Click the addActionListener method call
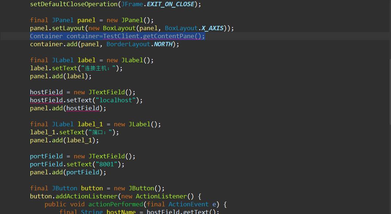Screen dimensions: 391x214 (86, 197)
